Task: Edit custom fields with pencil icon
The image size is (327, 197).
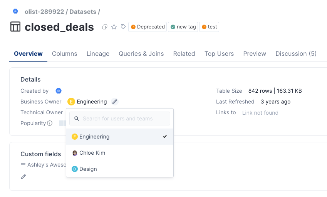Action: click(x=23, y=177)
